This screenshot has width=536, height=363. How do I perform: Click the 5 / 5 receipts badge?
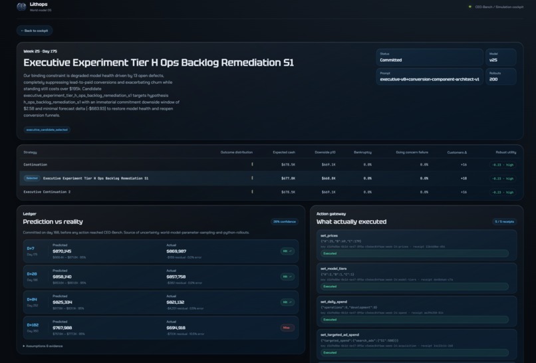click(x=504, y=222)
